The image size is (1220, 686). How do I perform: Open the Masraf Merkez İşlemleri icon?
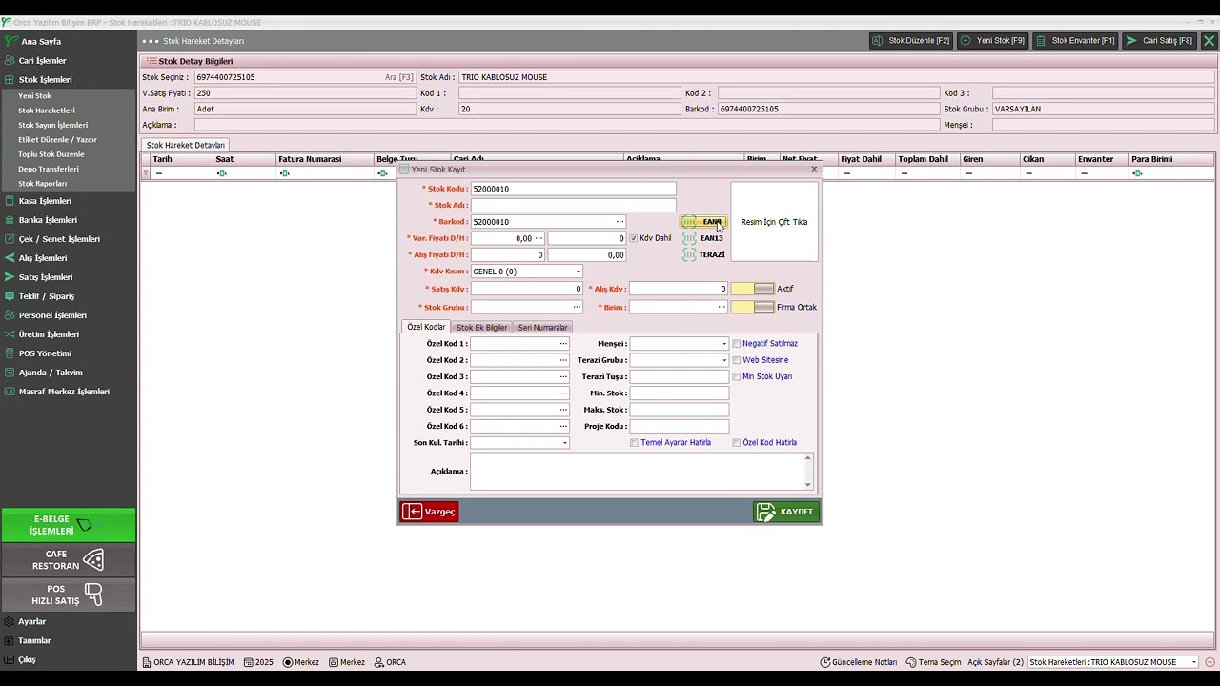10,392
